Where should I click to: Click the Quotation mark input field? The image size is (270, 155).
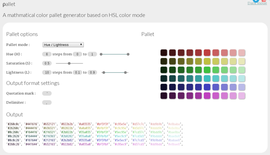coord(47,93)
